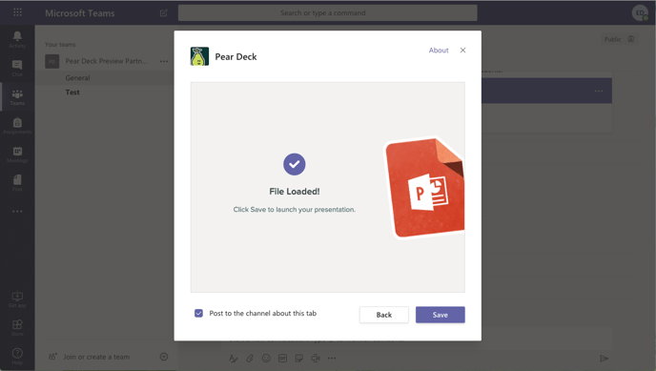Open compose bar more options ellipsis
This screenshot has height=371, width=656.
point(332,358)
